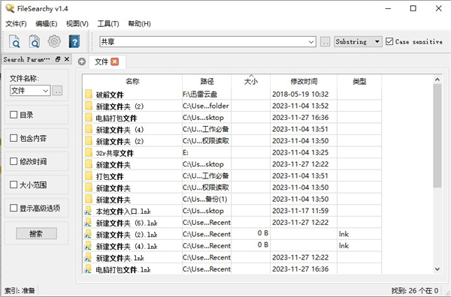The image size is (451, 297).
Task: Click the second search document toolbar icon
Action: coord(35,41)
